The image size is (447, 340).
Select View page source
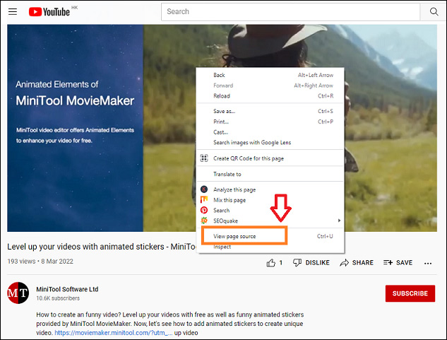click(270, 236)
